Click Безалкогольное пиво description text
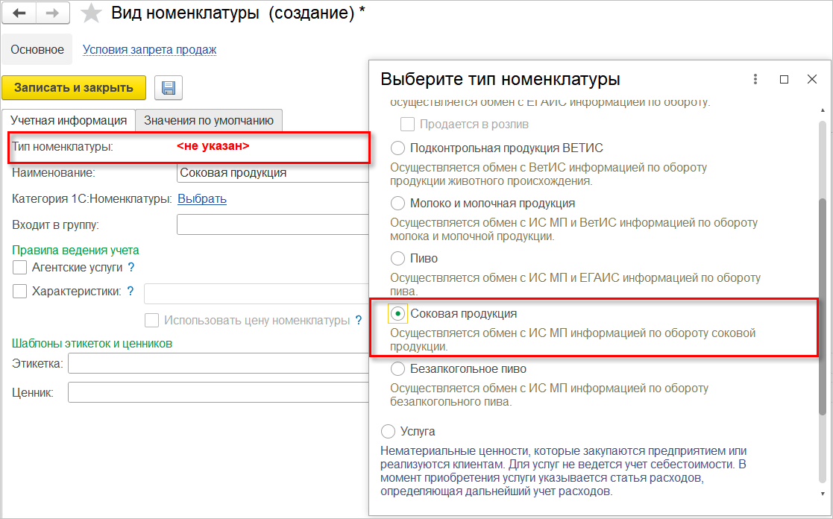833x519 pixels. (550, 395)
